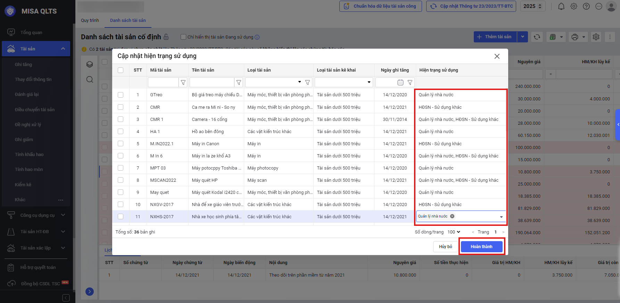Screen dimensions: 620x303
Task: Click the notification bell icon
Action: [561, 6]
